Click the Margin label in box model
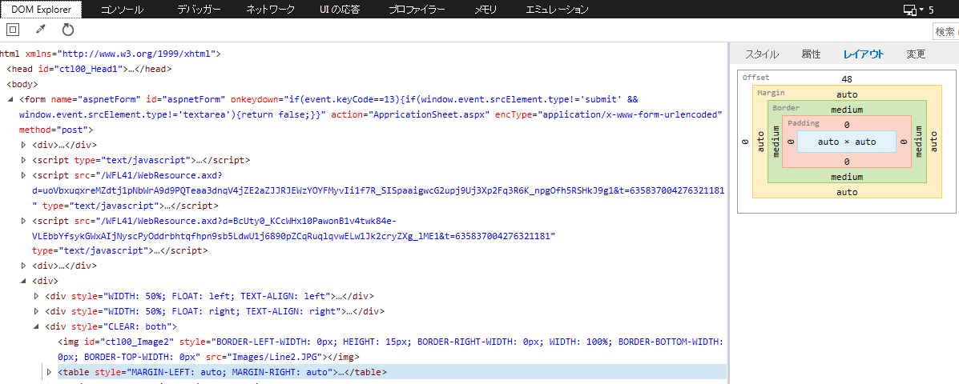 click(x=771, y=93)
